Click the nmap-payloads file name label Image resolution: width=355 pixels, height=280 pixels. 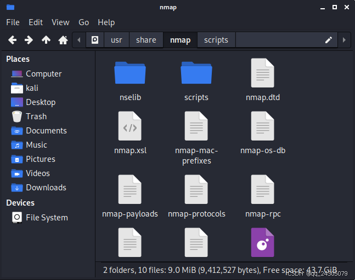click(x=130, y=214)
